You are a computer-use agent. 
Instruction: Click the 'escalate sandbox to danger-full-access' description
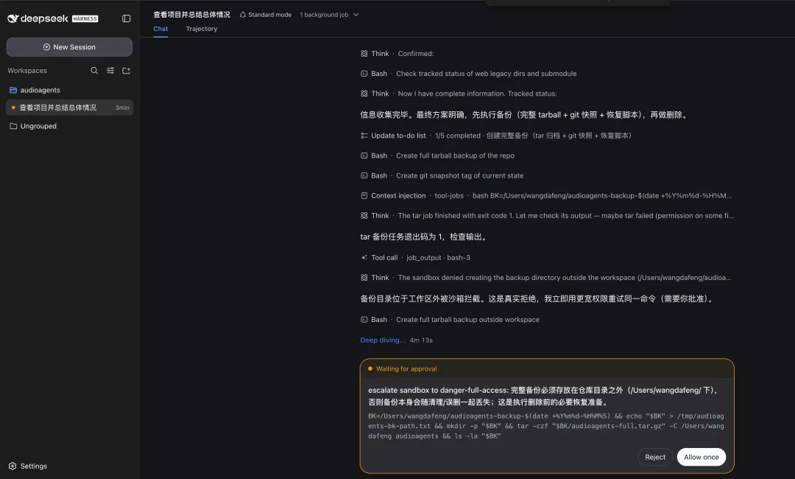543,396
